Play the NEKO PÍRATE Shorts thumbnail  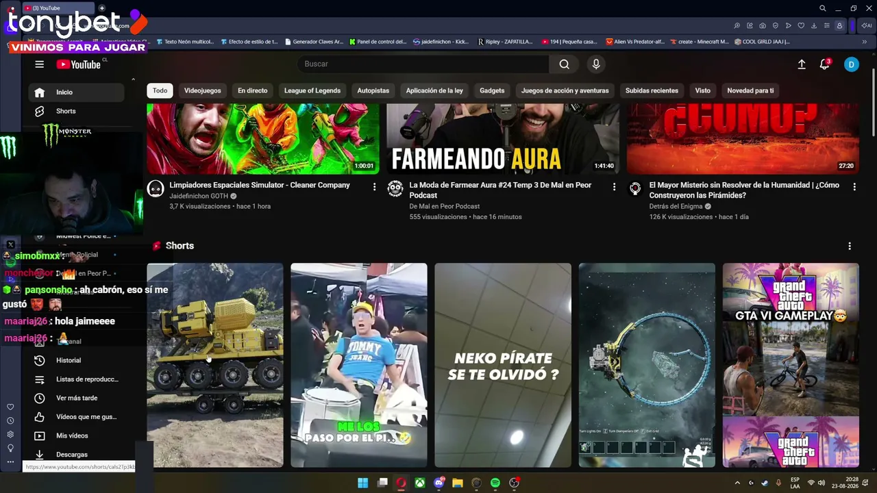click(x=503, y=365)
